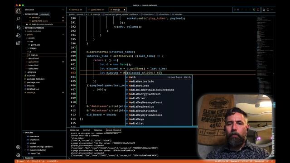Click the split editor icon
Image resolution: width=290 pixels, height=163 pixels.
[x=268, y=10]
